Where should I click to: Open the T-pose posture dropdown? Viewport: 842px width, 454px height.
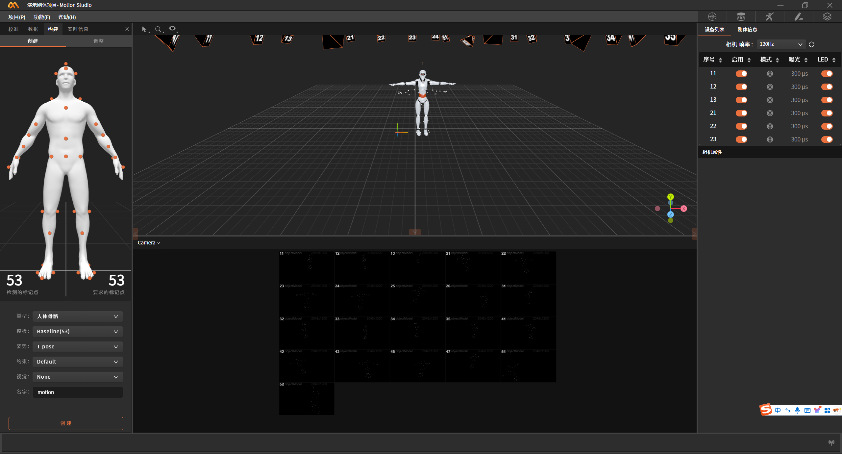[78, 346]
